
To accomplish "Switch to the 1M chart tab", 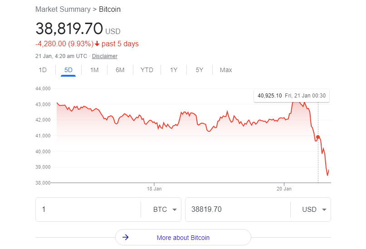I will [94, 70].
